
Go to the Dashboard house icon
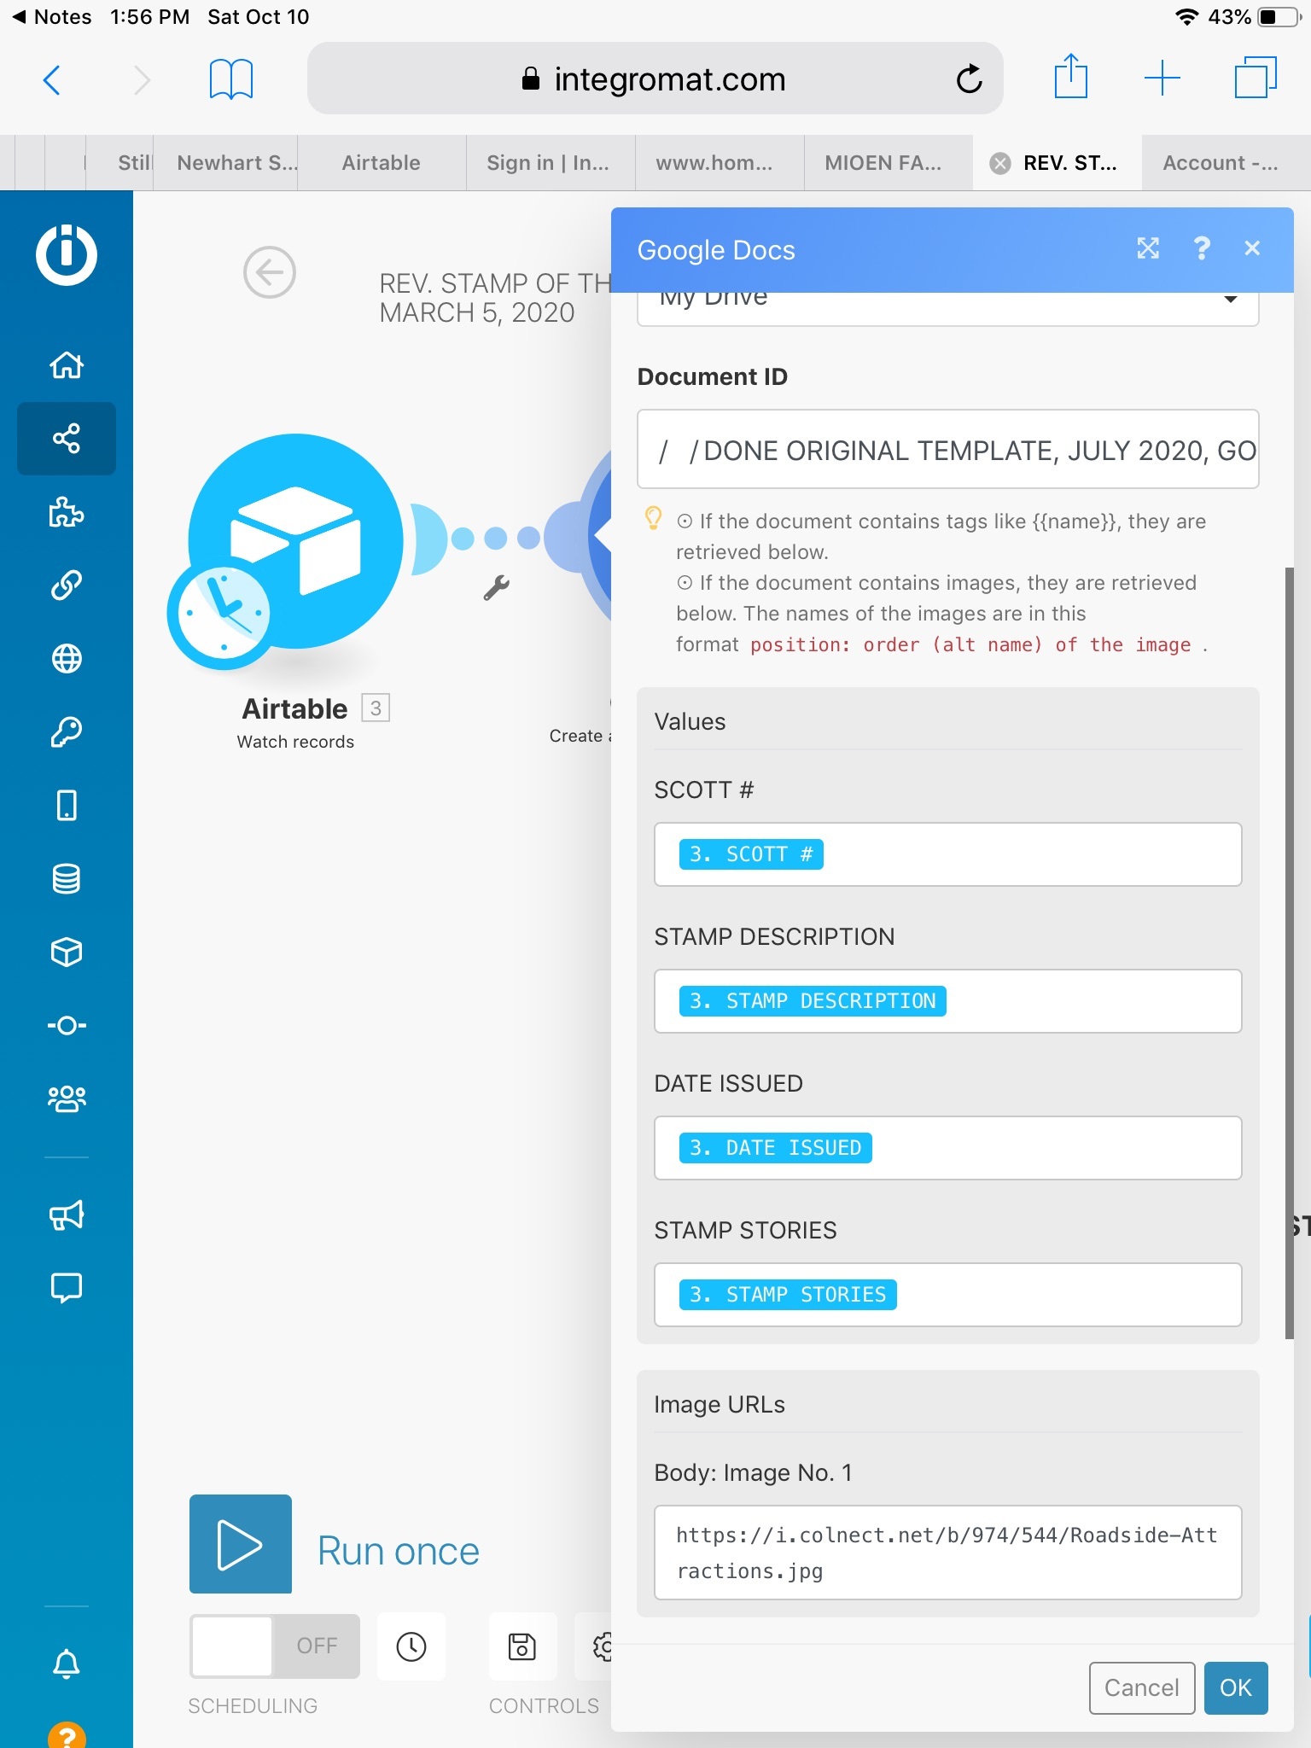67,364
